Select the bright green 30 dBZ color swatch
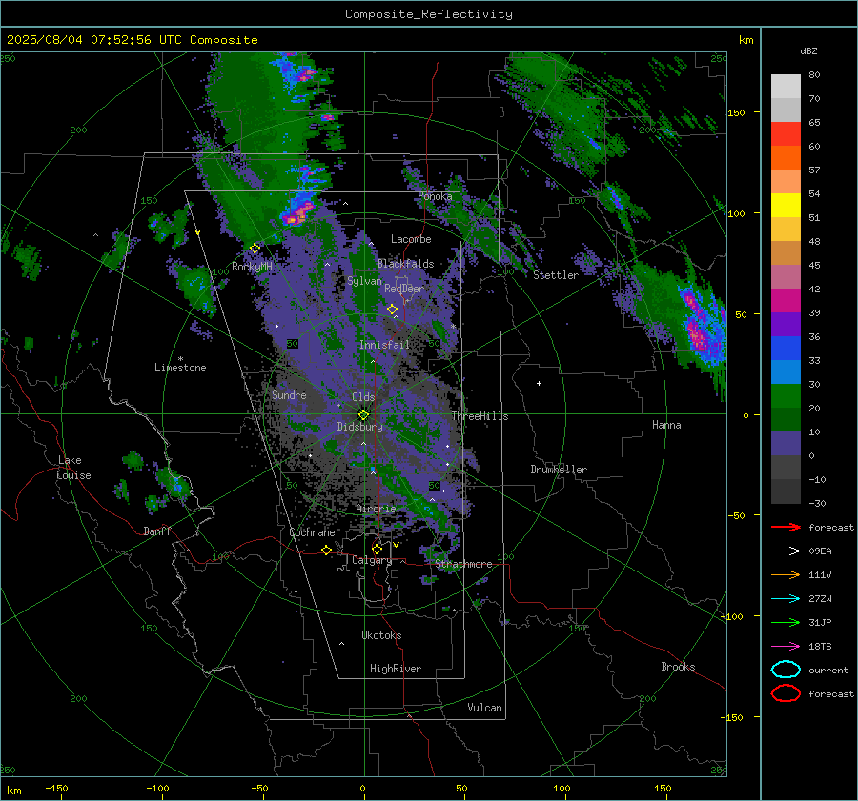This screenshot has width=858, height=801. click(x=786, y=395)
